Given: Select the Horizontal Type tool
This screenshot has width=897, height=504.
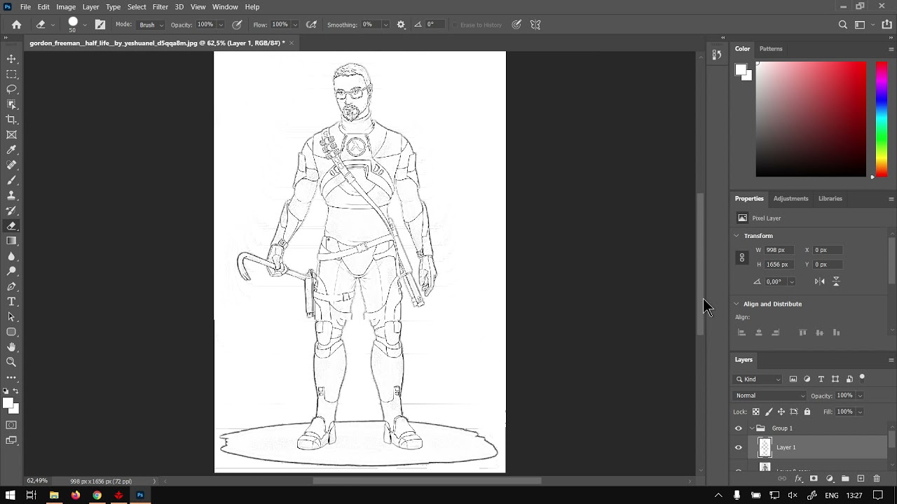Looking at the screenshot, I should coord(11,302).
